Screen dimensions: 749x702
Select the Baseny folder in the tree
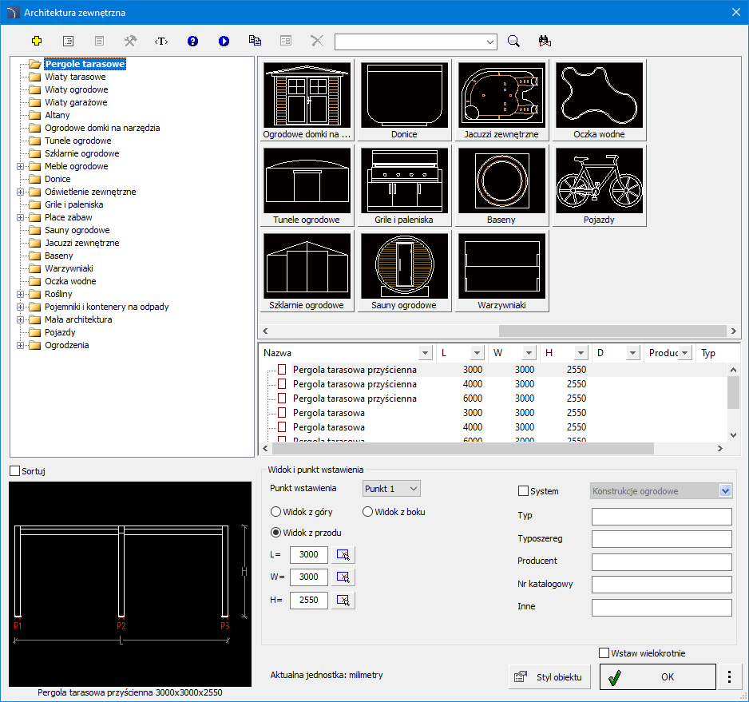point(58,256)
